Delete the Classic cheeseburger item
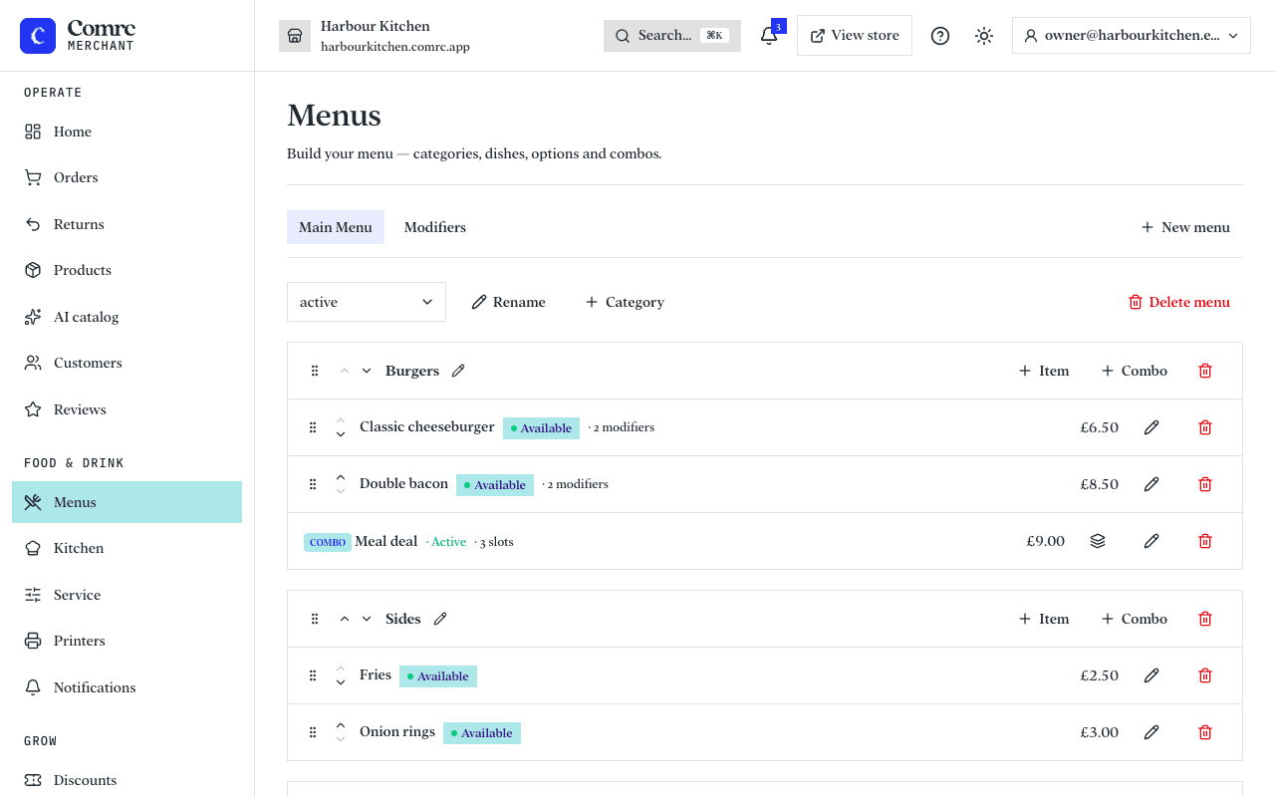This screenshot has width=1275, height=797. [1205, 427]
